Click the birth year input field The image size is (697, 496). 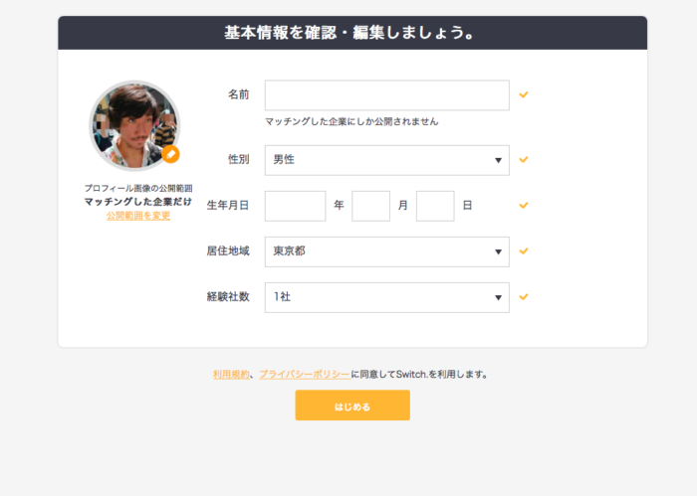[x=295, y=206]
